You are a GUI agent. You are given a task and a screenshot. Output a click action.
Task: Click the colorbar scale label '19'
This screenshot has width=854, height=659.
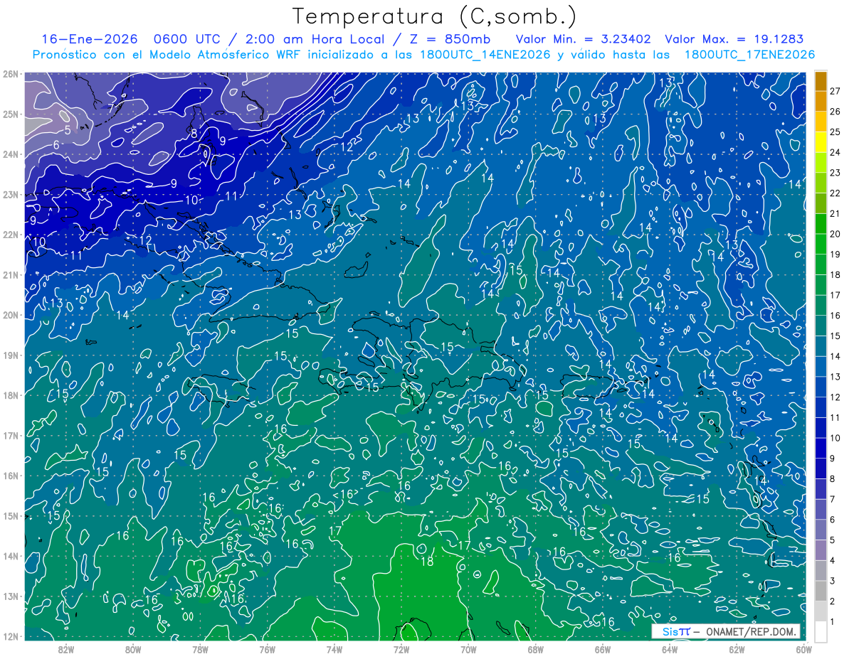coord(835,254)
